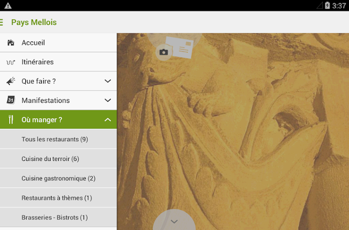This screenshot has width=349, height=230.
Task: Tap the battery charging icon
Action: click(327, 6)
